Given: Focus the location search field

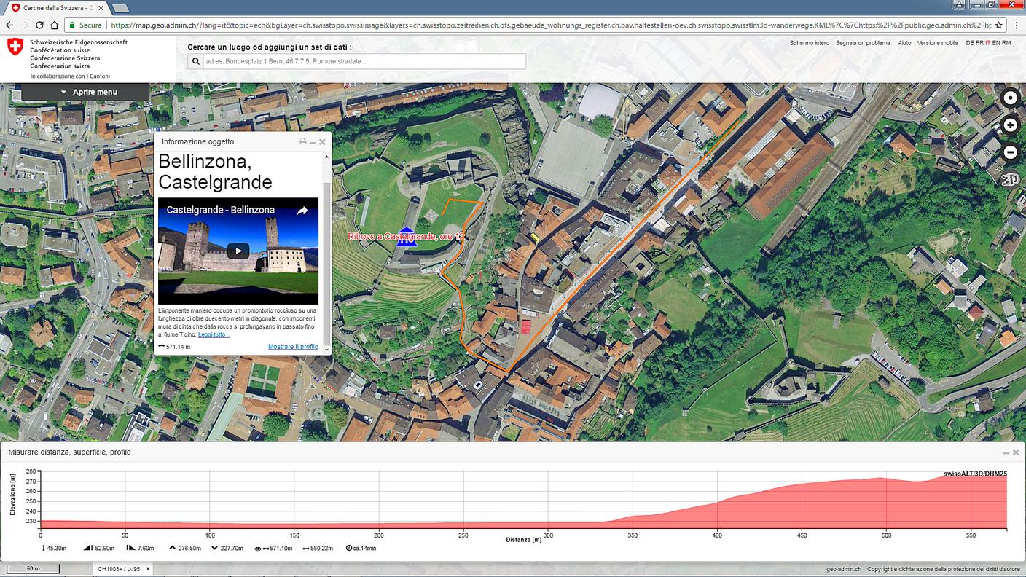Looking at the screenshot, I should click(364, 61).
